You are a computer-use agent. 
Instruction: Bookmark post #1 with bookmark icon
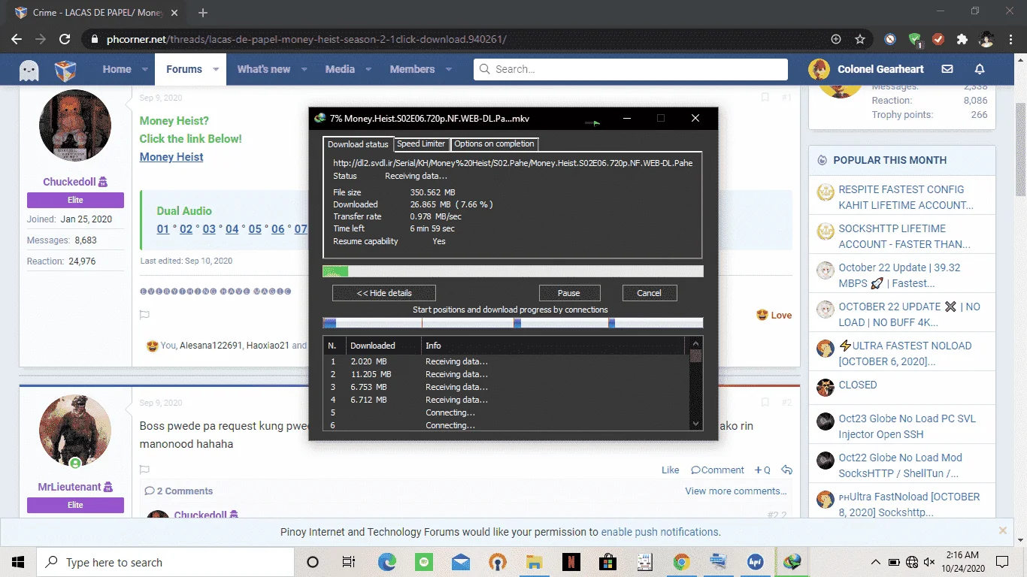tap(765, 98)
